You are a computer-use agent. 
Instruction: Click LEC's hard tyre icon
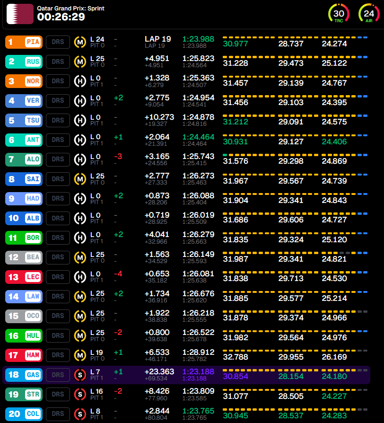pyautogui.click(x=80, y=277)
